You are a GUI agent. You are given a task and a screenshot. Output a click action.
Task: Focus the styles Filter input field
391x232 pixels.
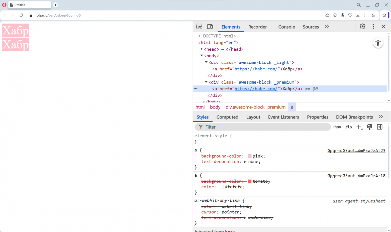pyautogui.click(x=263, y=127)
